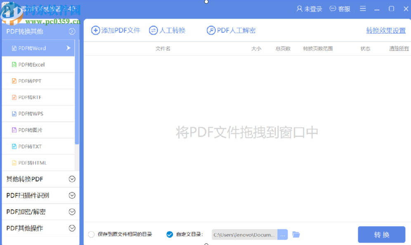Screen dimensions: 411x245
Task: Click the 人工转换 button label
Action: (172, 30)
